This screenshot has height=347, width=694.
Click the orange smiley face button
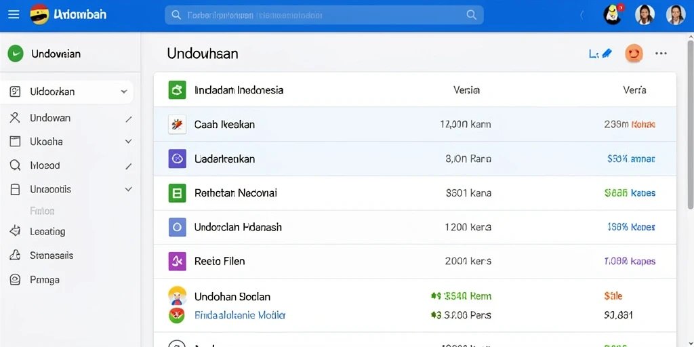click(x=634, y=54)
